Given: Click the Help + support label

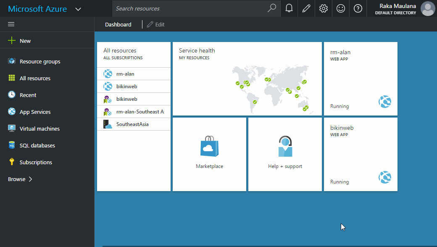Looking at the screenshot, I should (285, 166).
